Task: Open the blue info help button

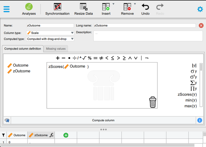Action: (199, 120)
